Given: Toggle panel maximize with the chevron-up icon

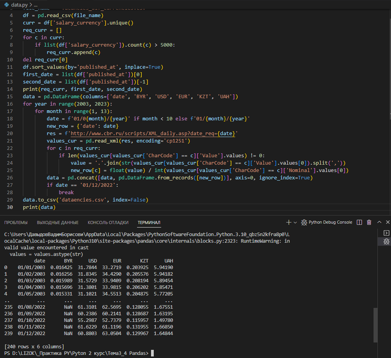Looking at the screenshot, I should 379,222.
